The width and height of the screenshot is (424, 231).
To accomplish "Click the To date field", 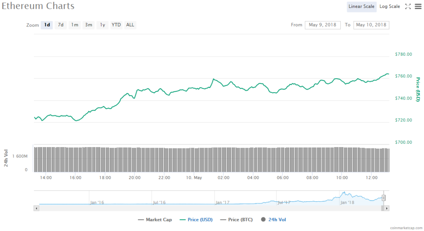I will coord(371,25).
